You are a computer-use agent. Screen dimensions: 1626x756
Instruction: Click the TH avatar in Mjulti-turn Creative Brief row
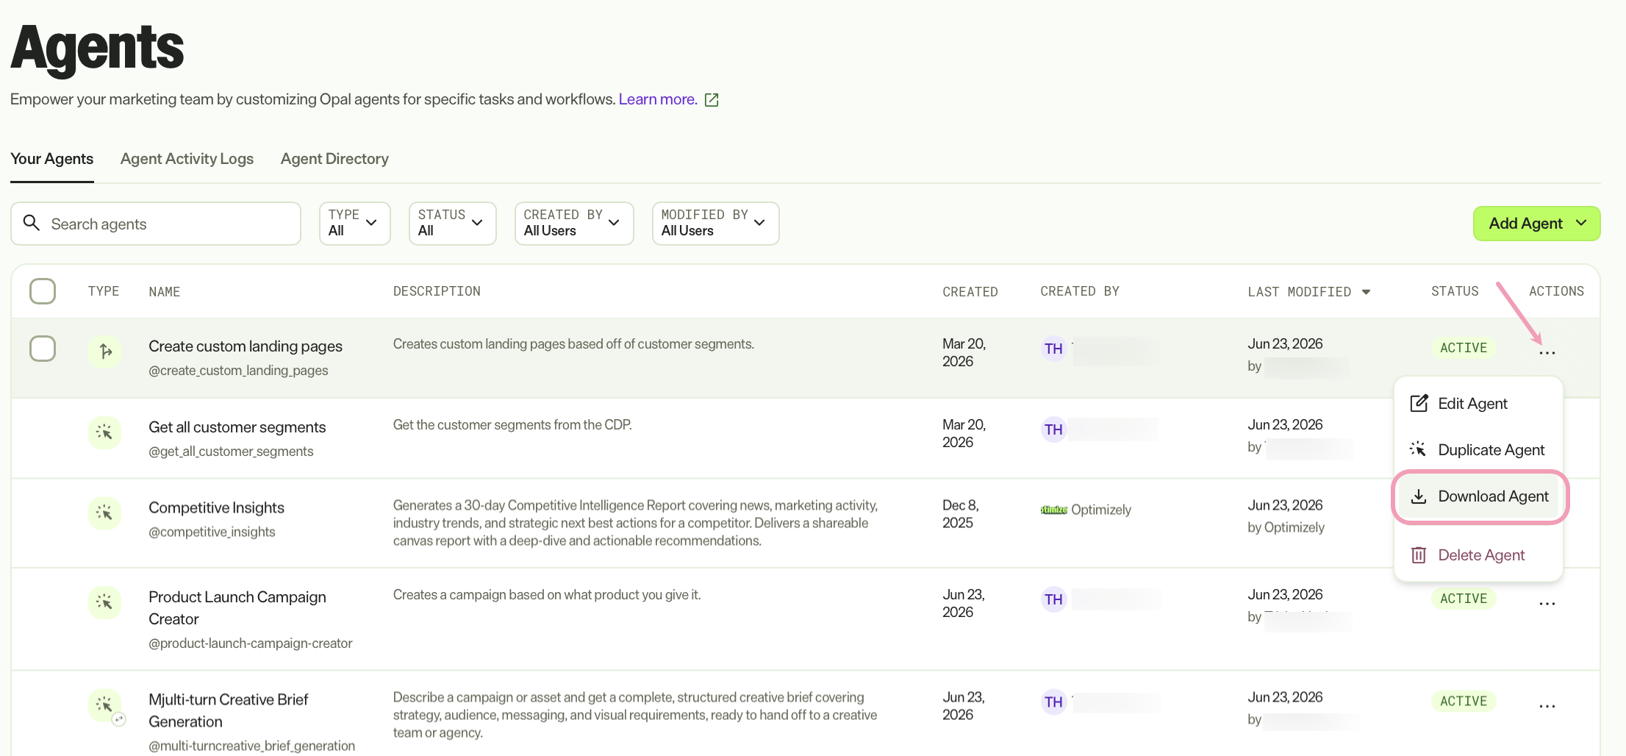point(1053,702)
